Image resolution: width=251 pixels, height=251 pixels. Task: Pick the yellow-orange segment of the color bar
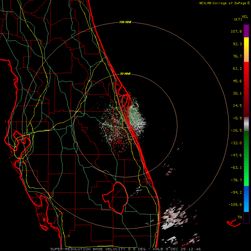click(246, 50)
